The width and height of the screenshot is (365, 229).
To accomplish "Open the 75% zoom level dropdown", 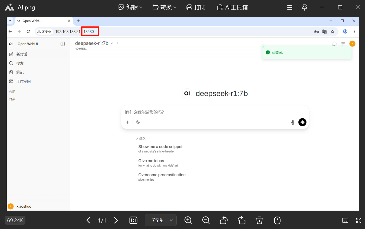I will click(x=161, y=220).
